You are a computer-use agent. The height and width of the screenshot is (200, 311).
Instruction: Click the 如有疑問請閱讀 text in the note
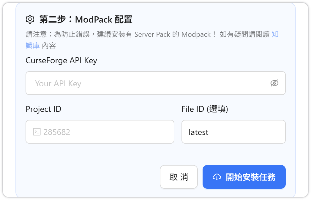click(x=244, y=34)
